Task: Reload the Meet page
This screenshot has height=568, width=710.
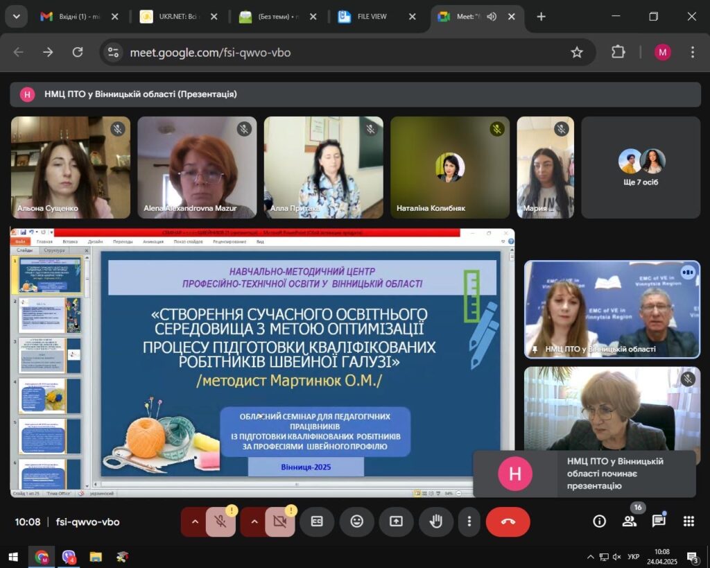Action: [78, 53]
